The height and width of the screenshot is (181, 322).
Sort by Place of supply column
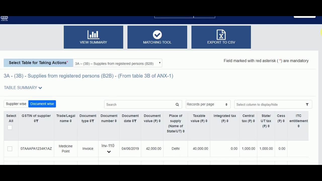coord(183,131)
